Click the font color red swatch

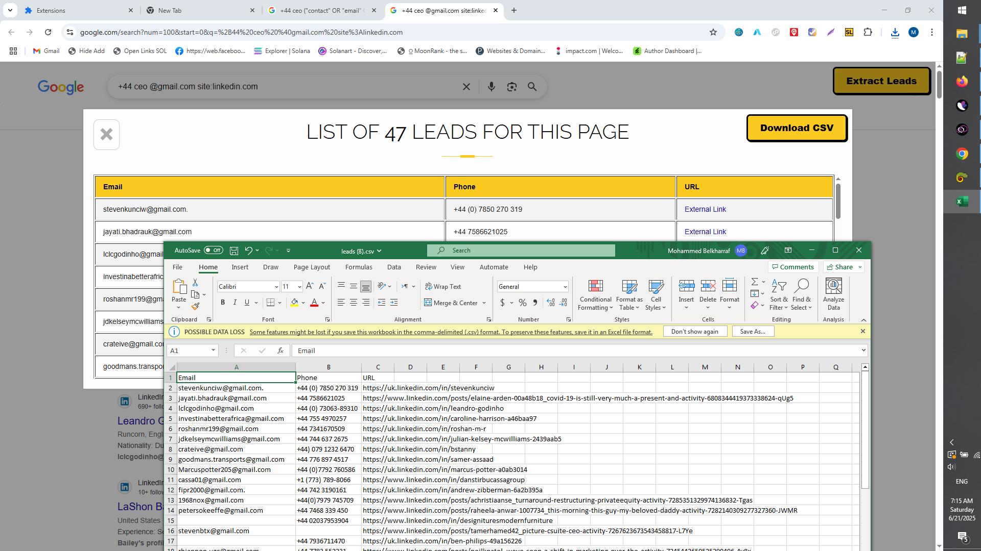(314, 303)
